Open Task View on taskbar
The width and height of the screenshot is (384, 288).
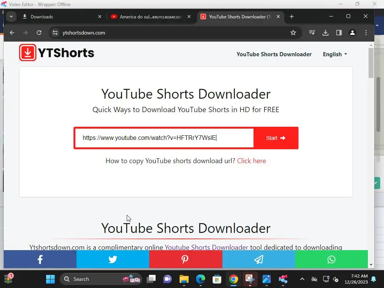(151, 279)
